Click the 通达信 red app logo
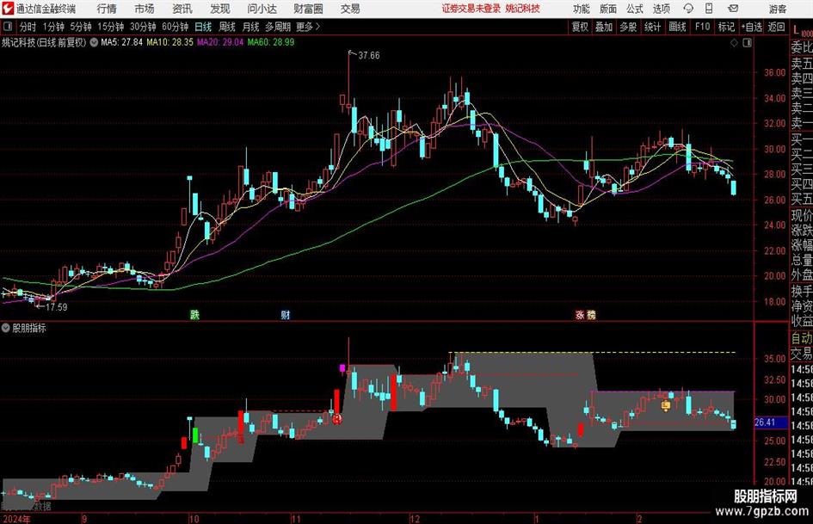Viewport: 813px width, 524px height. click(x=7, y=9)
